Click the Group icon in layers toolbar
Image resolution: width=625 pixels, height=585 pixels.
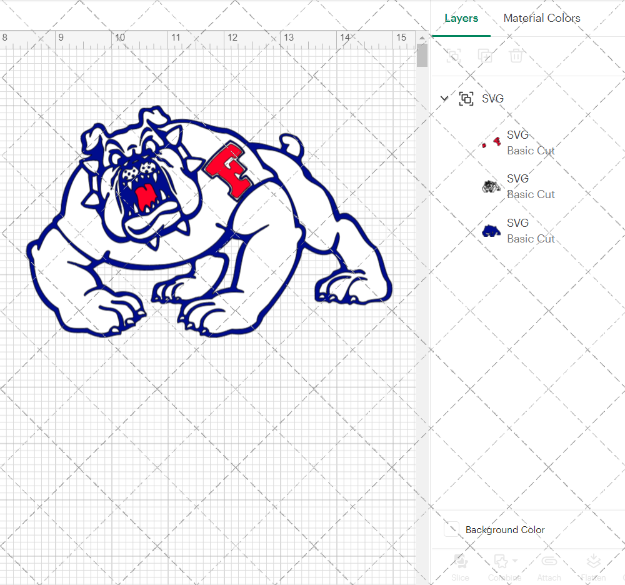tap(453, 56)
